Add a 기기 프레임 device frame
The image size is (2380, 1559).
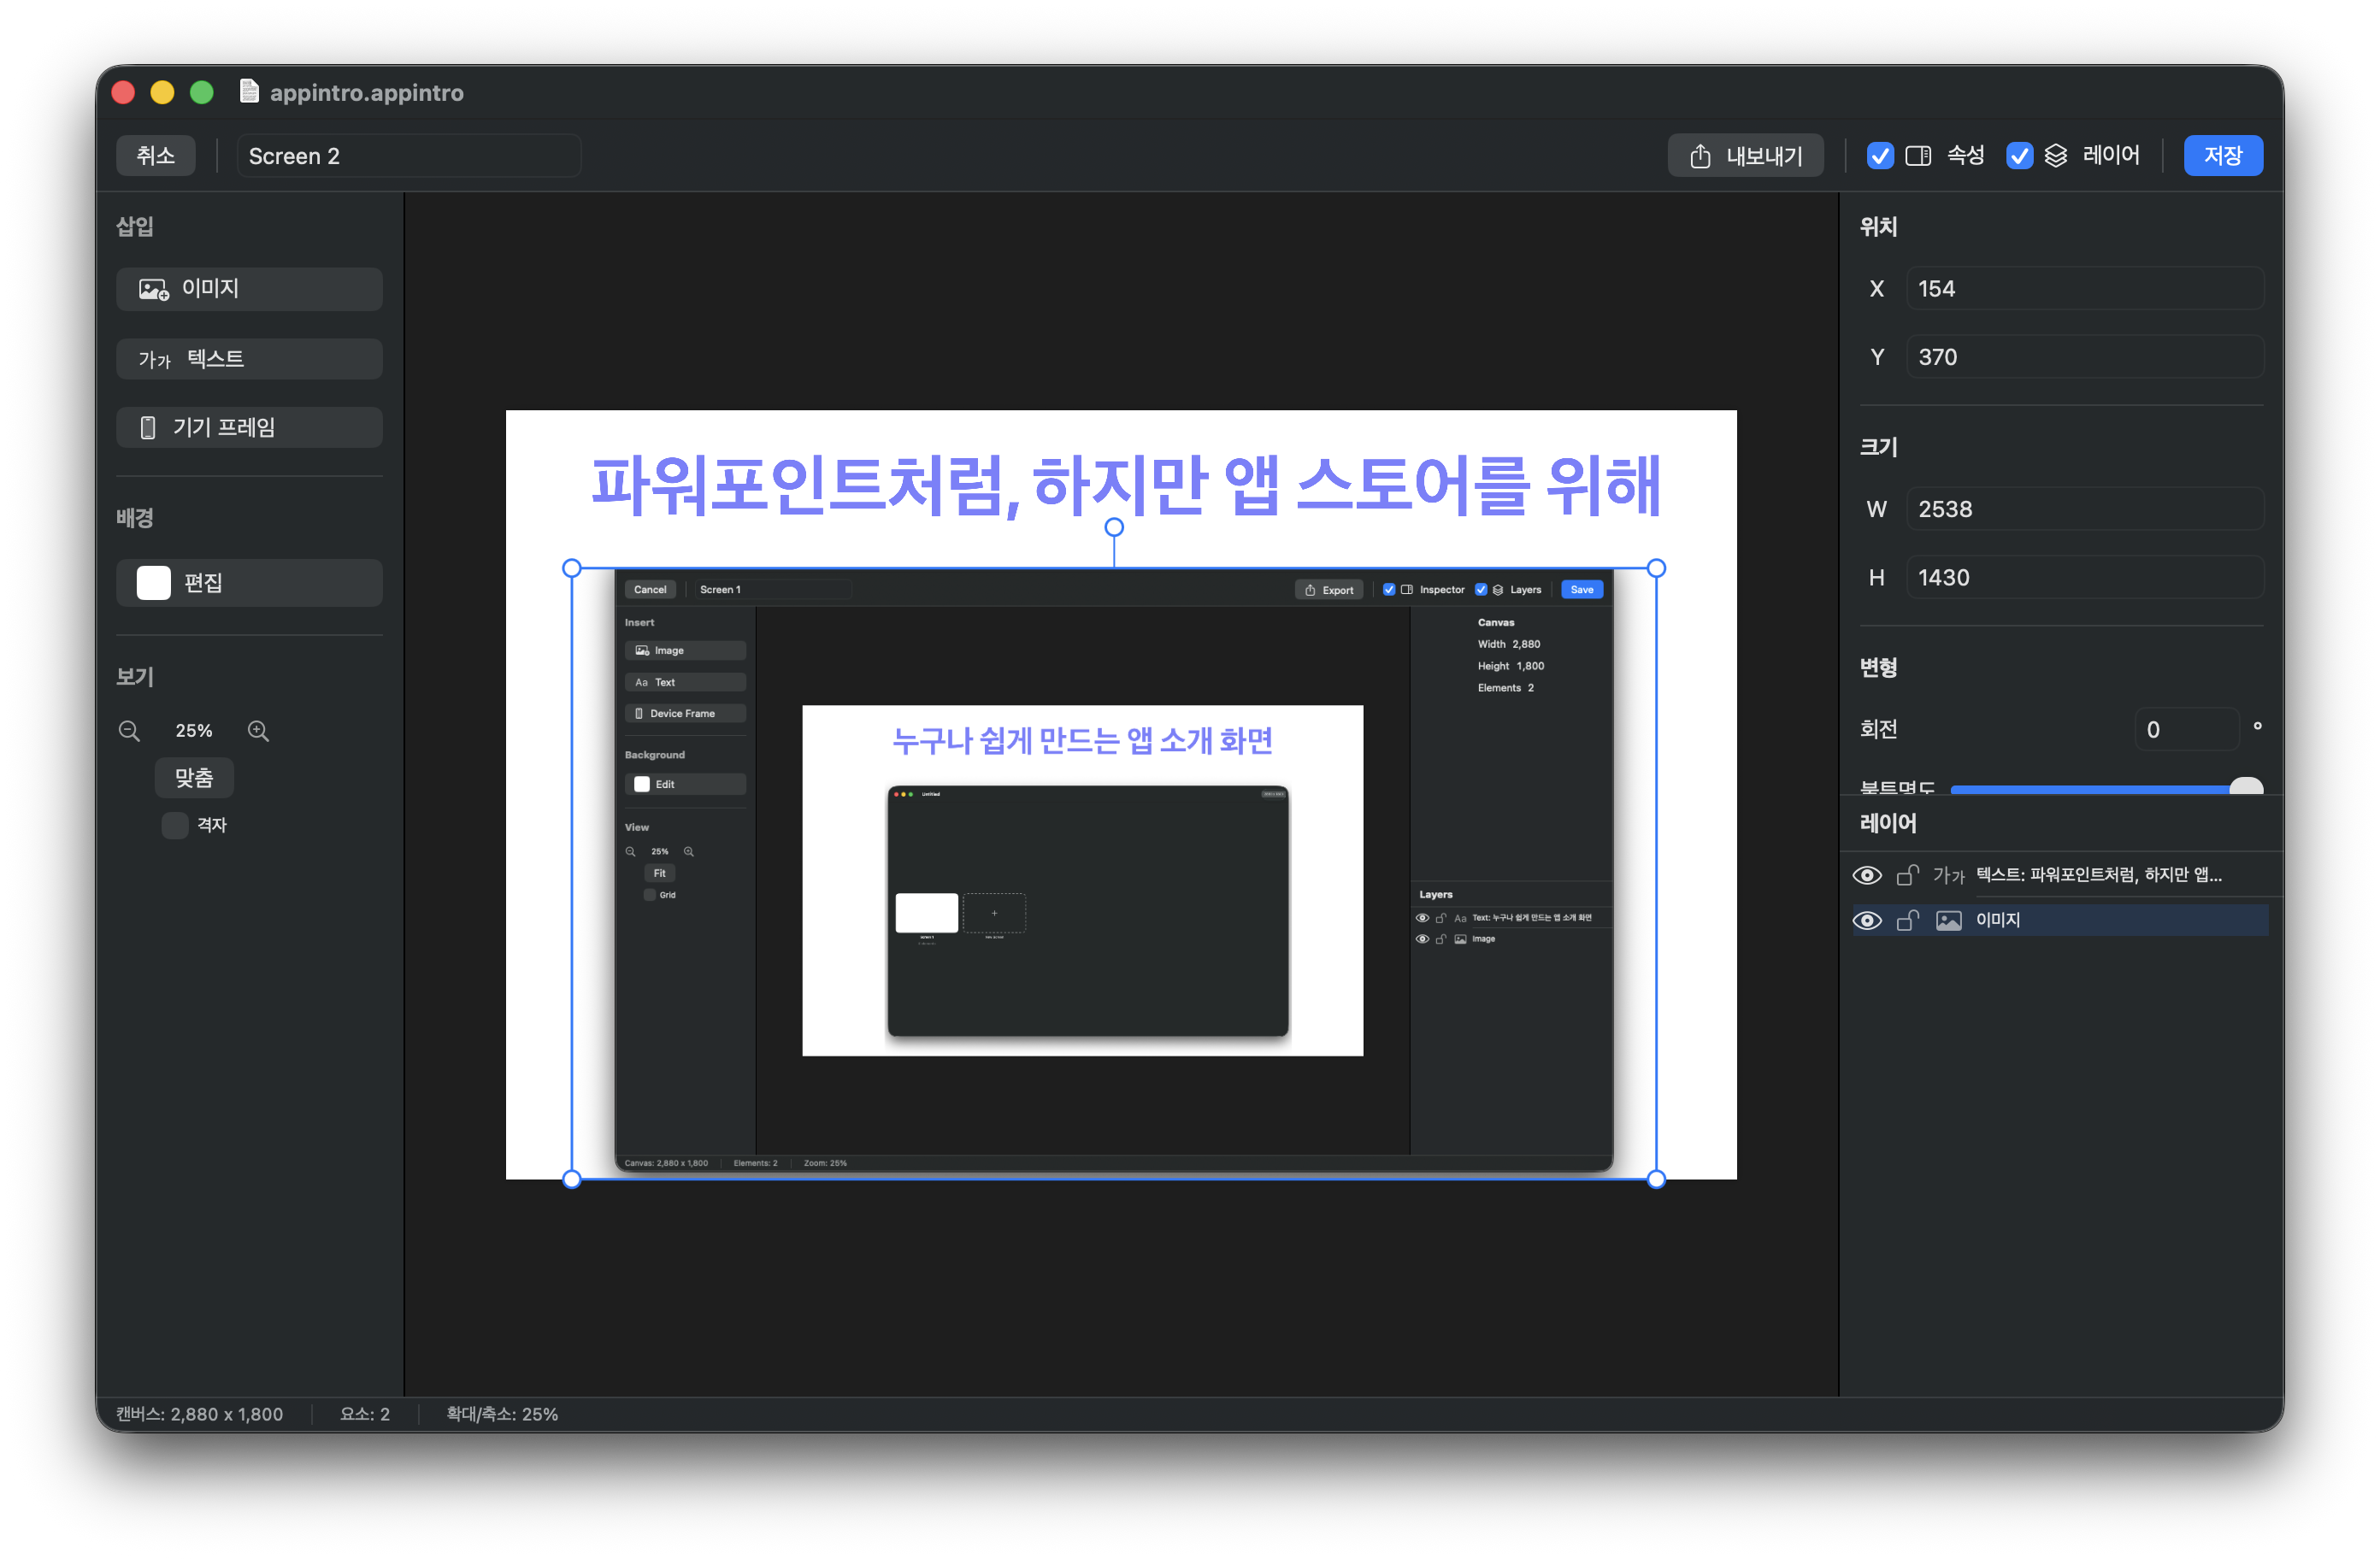(249, 428)
